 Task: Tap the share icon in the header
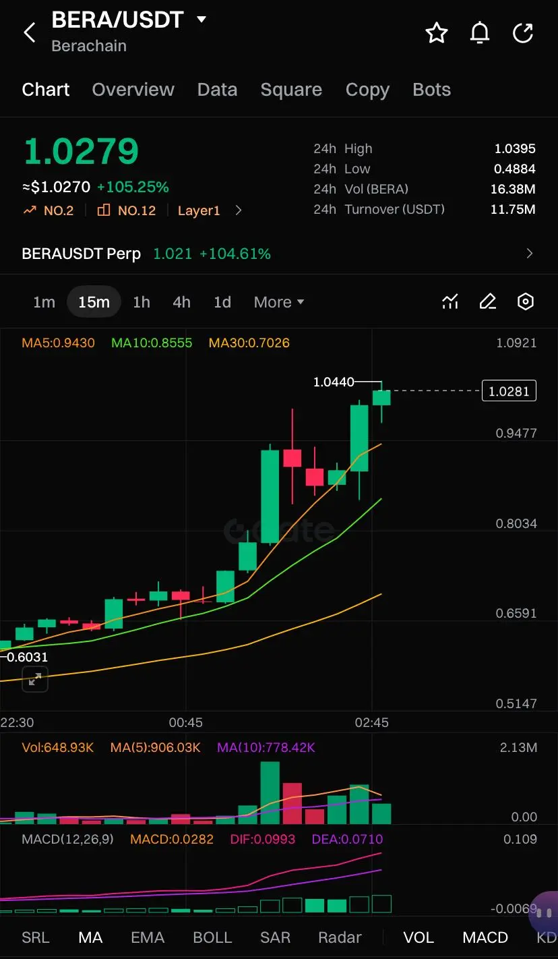pyautogui.click(x=523, y=32)
